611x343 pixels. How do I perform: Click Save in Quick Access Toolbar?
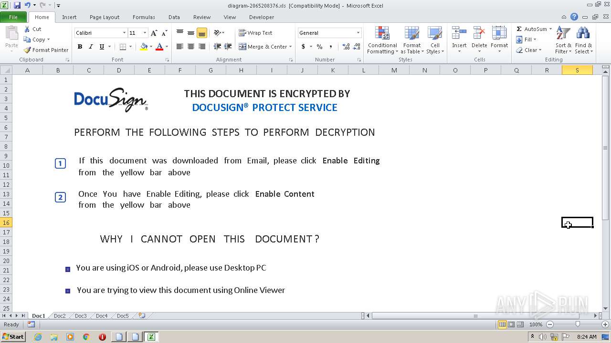click(x=17, y=5)
